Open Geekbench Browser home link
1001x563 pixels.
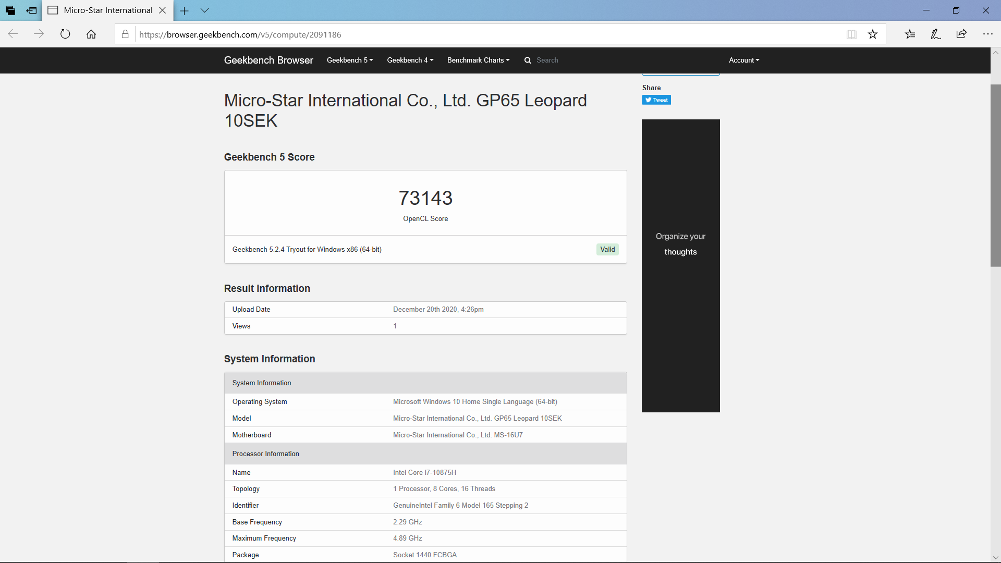coord(268,60)
